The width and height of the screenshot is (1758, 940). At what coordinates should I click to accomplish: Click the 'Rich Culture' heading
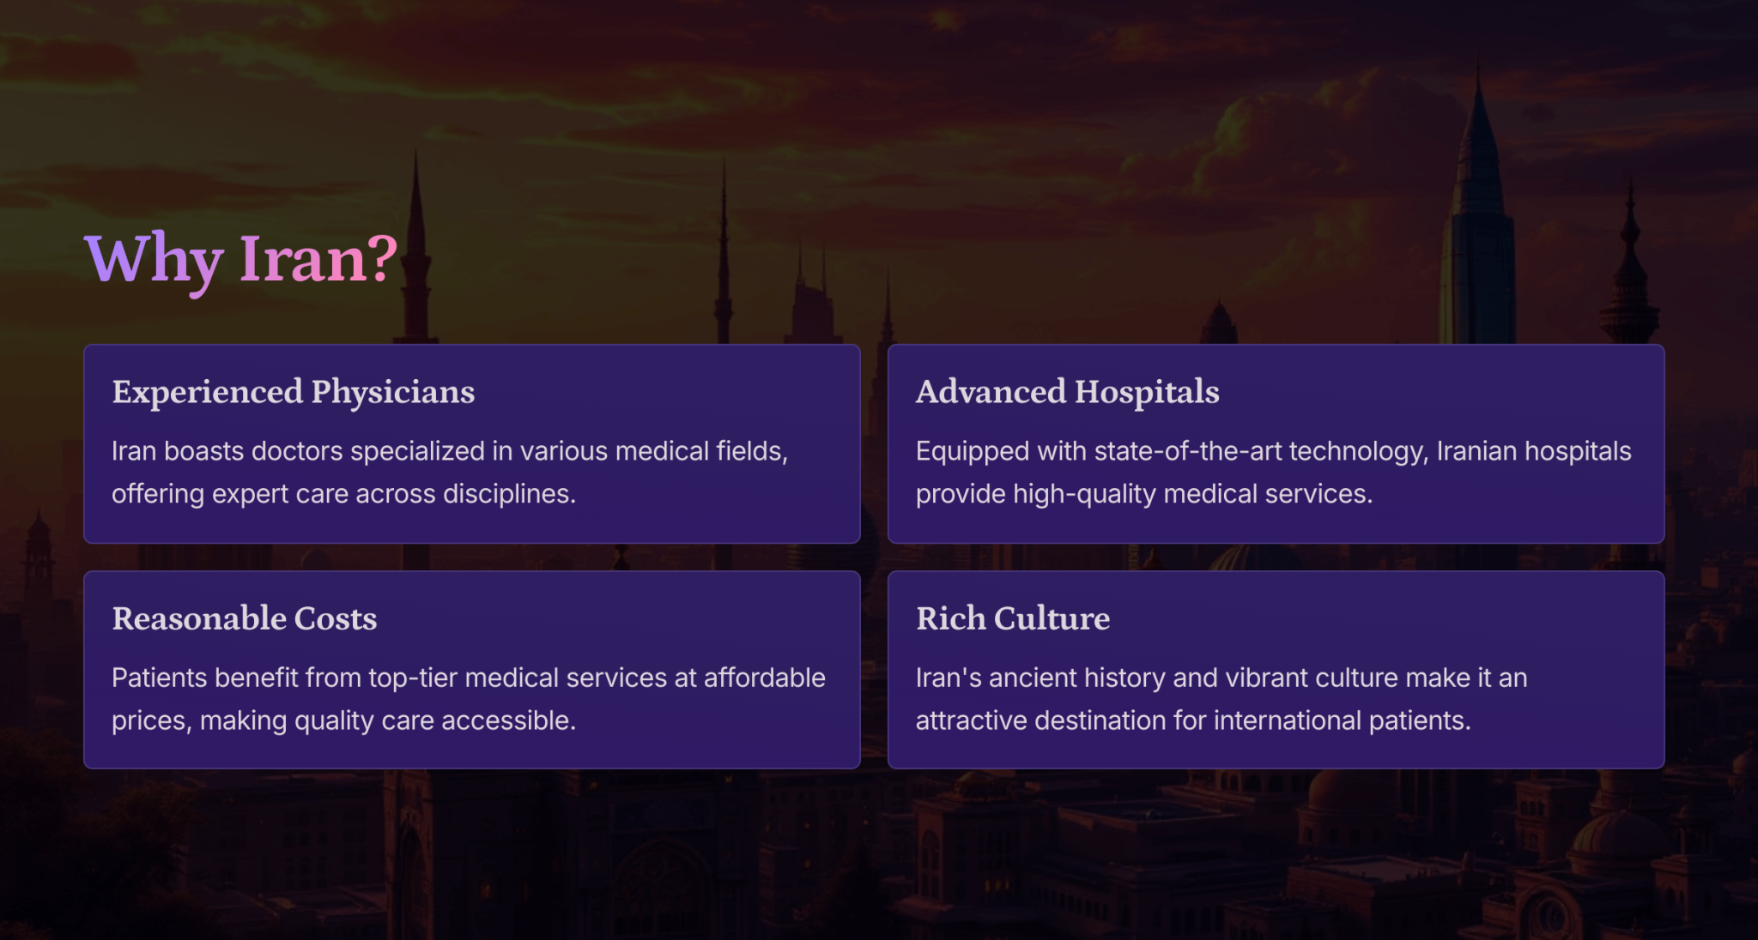(1013, 618)
